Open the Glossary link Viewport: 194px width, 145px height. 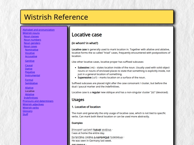(x=27, y=111)
